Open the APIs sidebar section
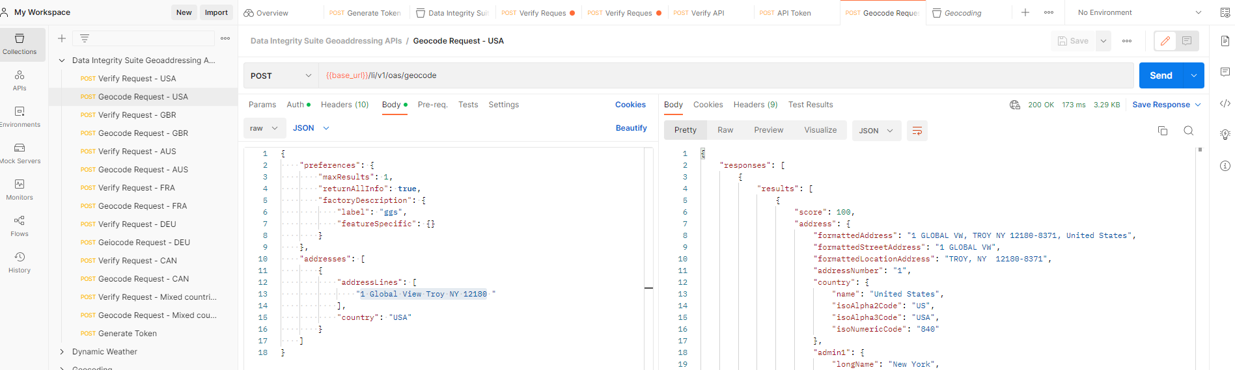Screen dimensions: 1235x370 pos(20,80)
